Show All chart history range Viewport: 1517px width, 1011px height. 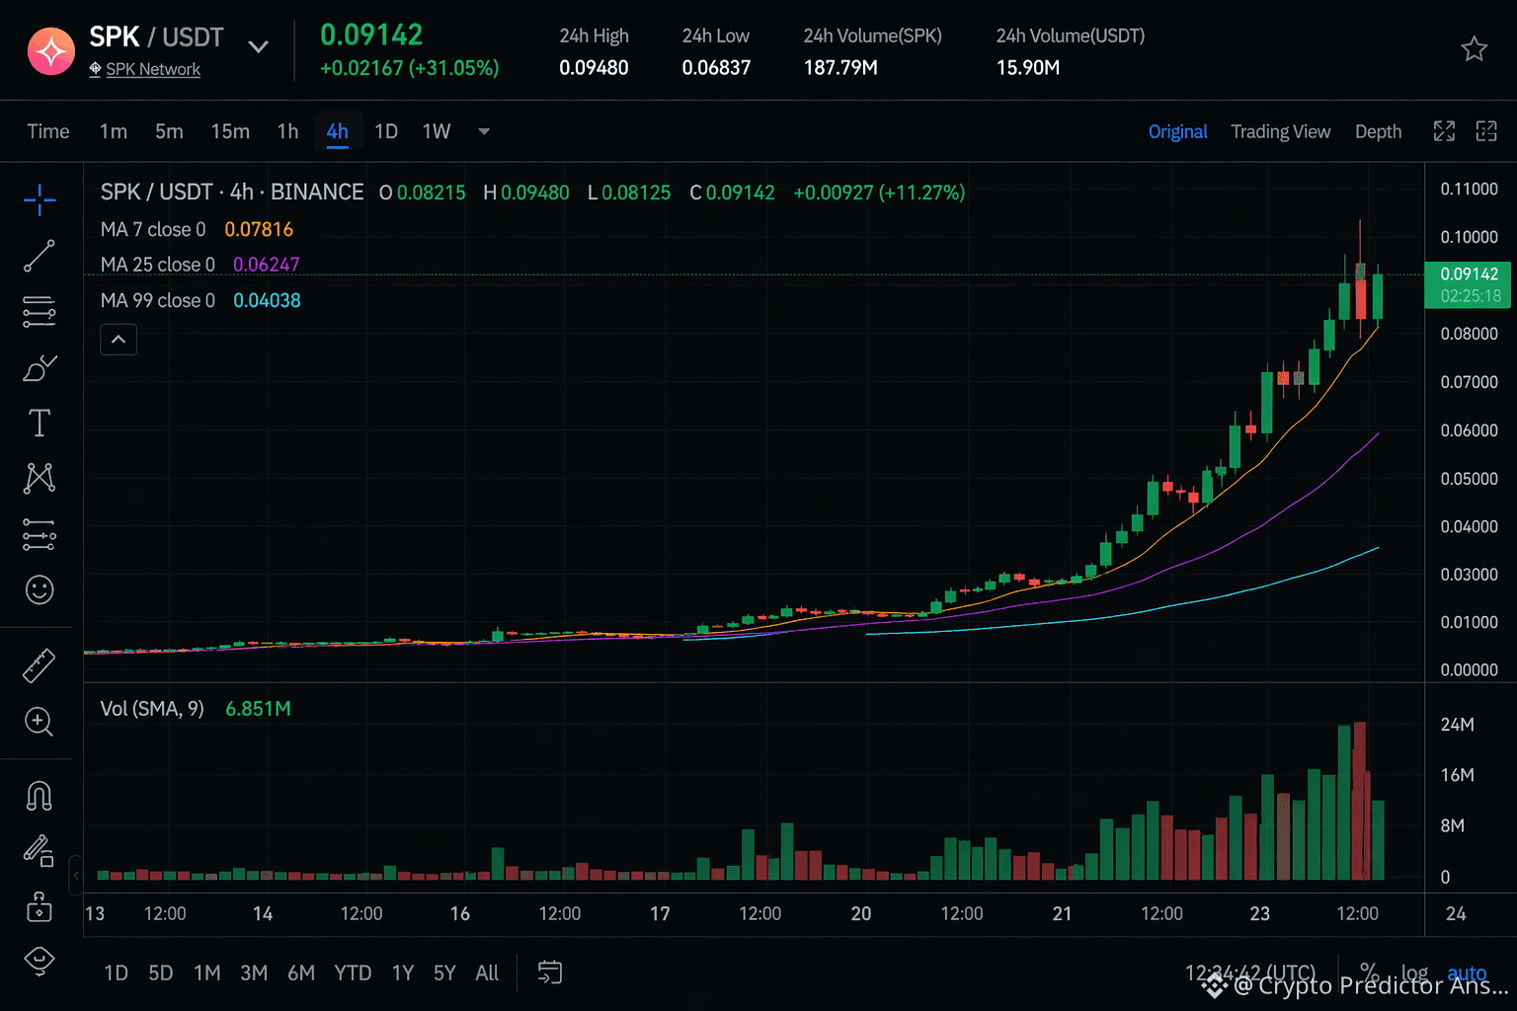click(487, 972)
